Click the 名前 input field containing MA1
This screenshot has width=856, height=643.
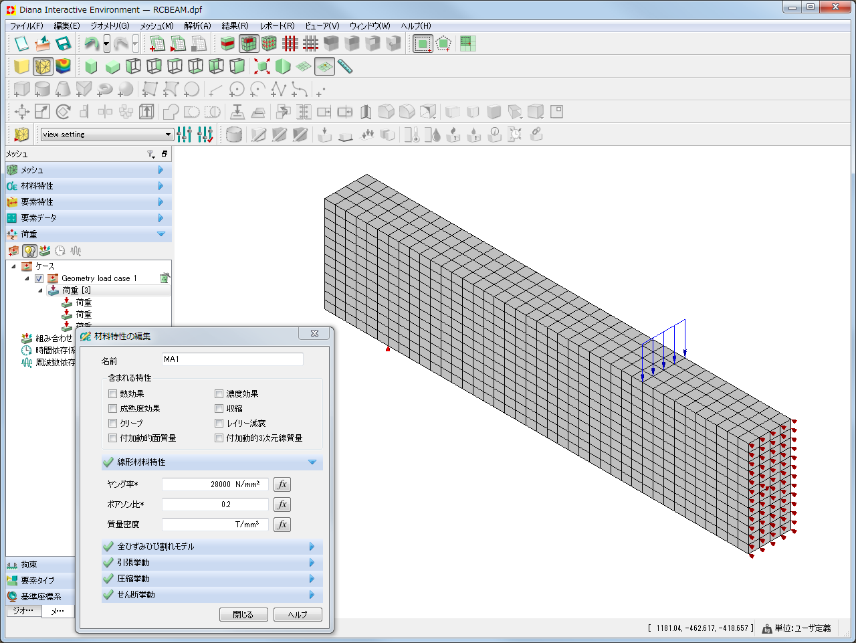tap(232, 359)
